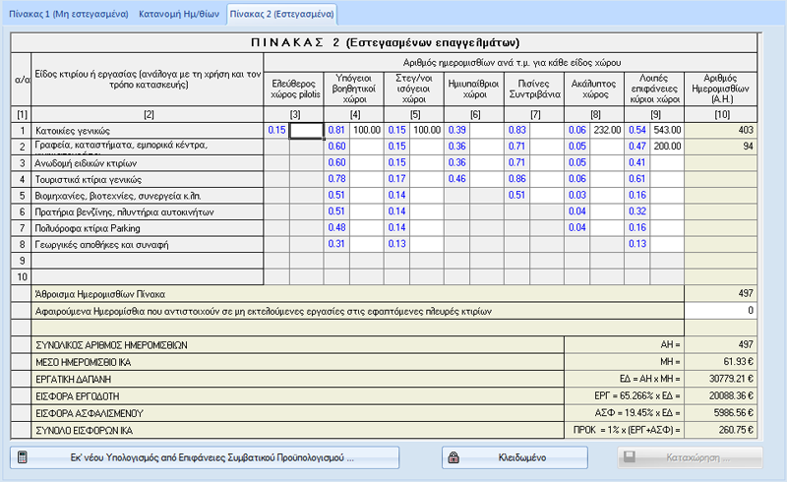Image resolution: width=787 pixels, height=482 pixels.
Task: Click the 20088.36 € employer contribution value
Action: coord(720,395)
